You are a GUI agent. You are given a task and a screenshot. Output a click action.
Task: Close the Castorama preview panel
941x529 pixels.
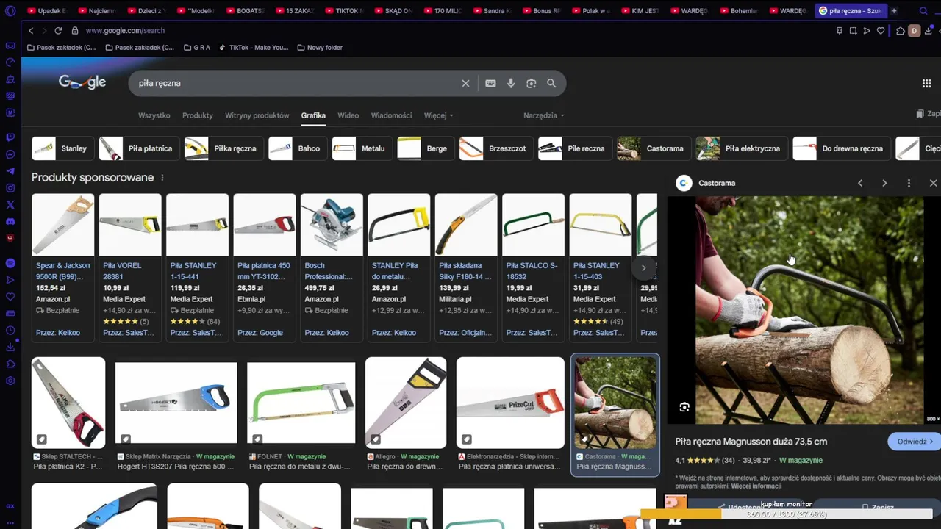(x=933, y=183)
